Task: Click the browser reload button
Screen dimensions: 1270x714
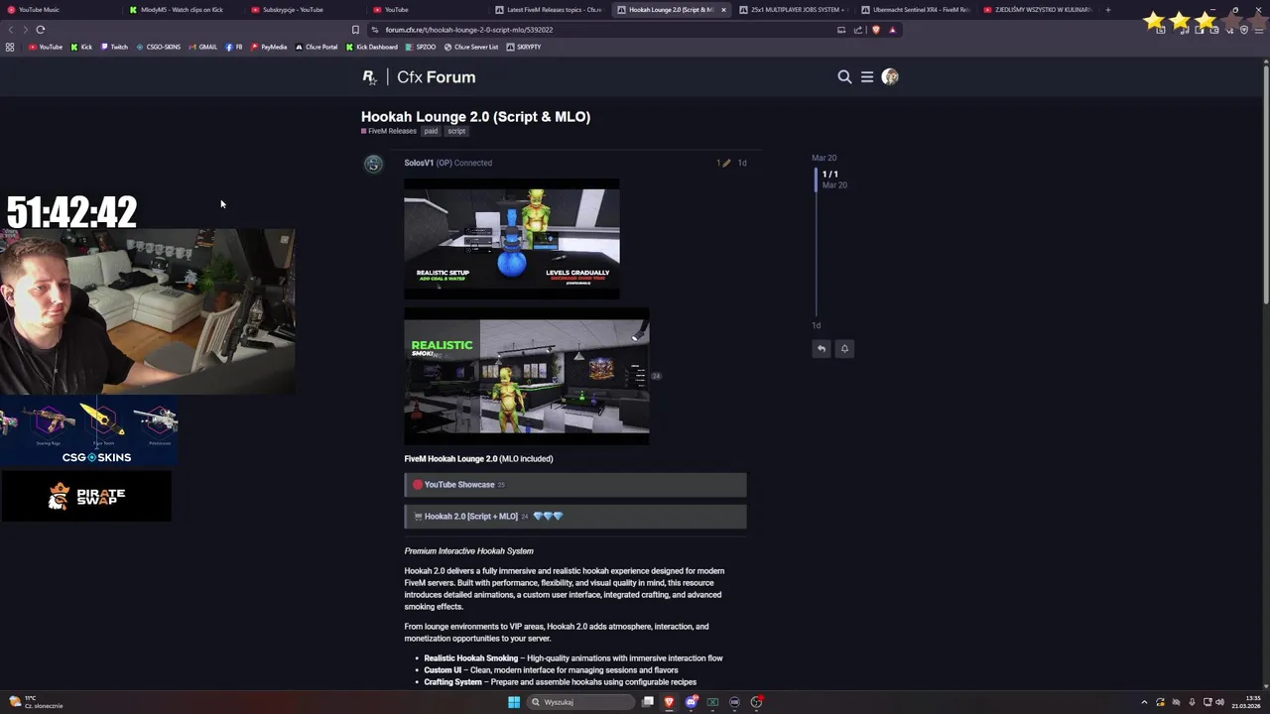Action: tap(41, 30)
